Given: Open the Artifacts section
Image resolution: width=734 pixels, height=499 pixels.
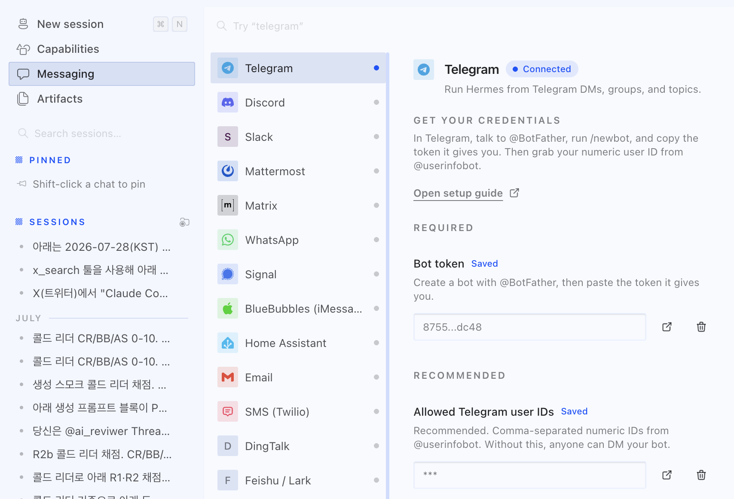Looking at the screenshot, I should pyautogui.click(x=102, y=99).
